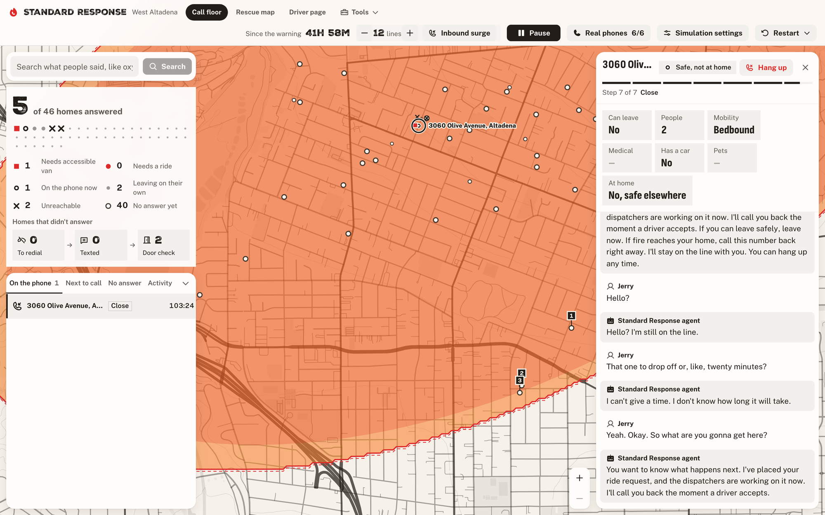Click the Close badge on the call row
Screen dimensions: 825x515
(x=120, y=306)
